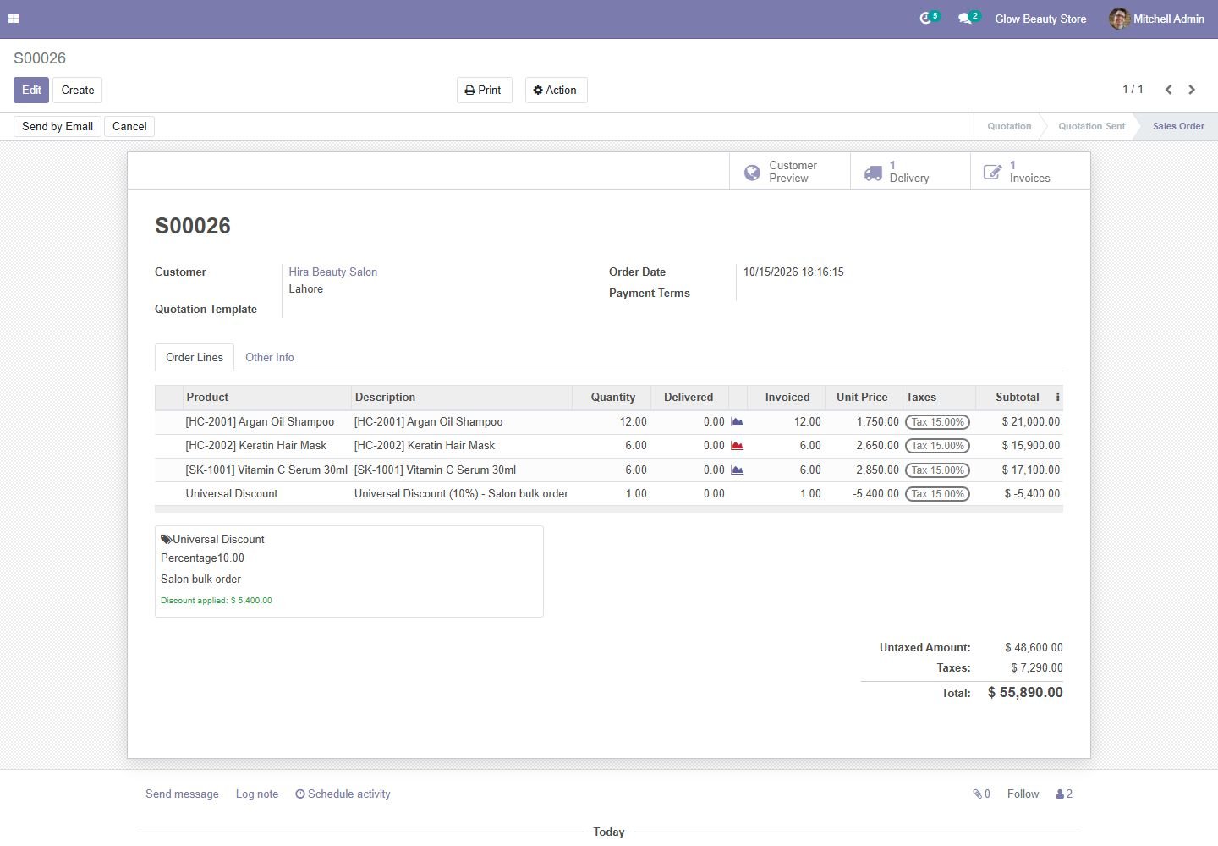Open the Delivery truck button
This screenshot has height=846, width=1218.
910,172
